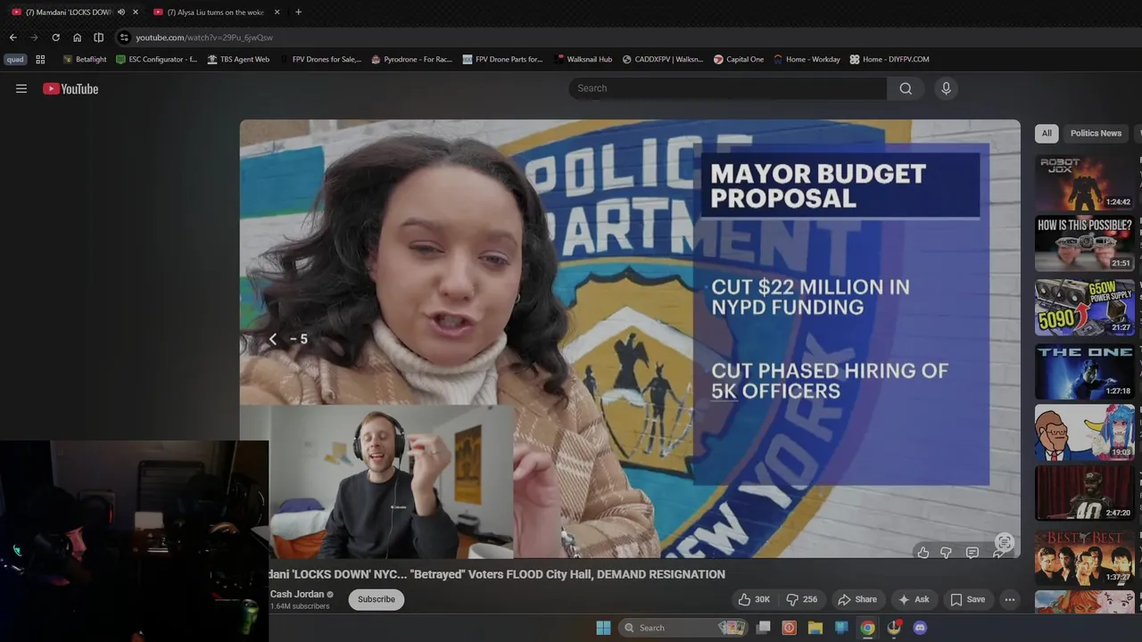Open a new browser tab
This screenshot has height=642, width=1142.
(298, 12)
